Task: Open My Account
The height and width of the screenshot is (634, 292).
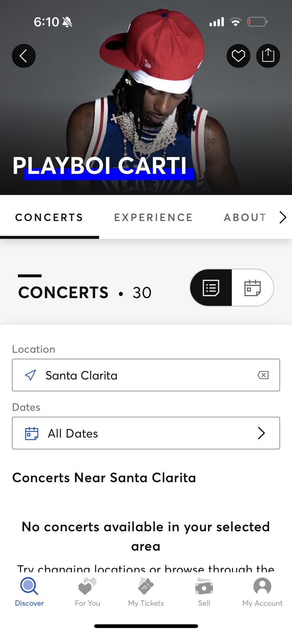Action: (262, 592)
